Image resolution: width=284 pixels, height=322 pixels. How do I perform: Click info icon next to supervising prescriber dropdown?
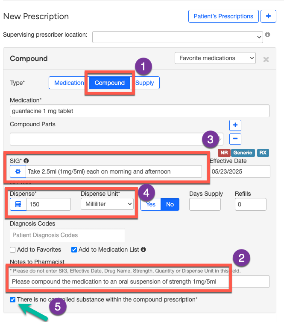pos(268,35)
